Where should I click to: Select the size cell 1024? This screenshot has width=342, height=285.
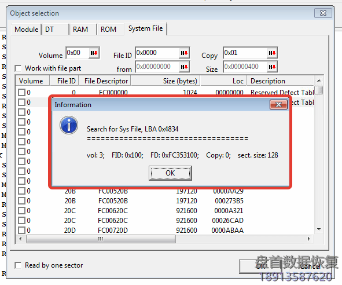pyautogui.click(x=190, y=92)
